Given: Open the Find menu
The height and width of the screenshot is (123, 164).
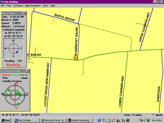Looking at the screenshot, I should pyautogui.click(x=9, y=6).
